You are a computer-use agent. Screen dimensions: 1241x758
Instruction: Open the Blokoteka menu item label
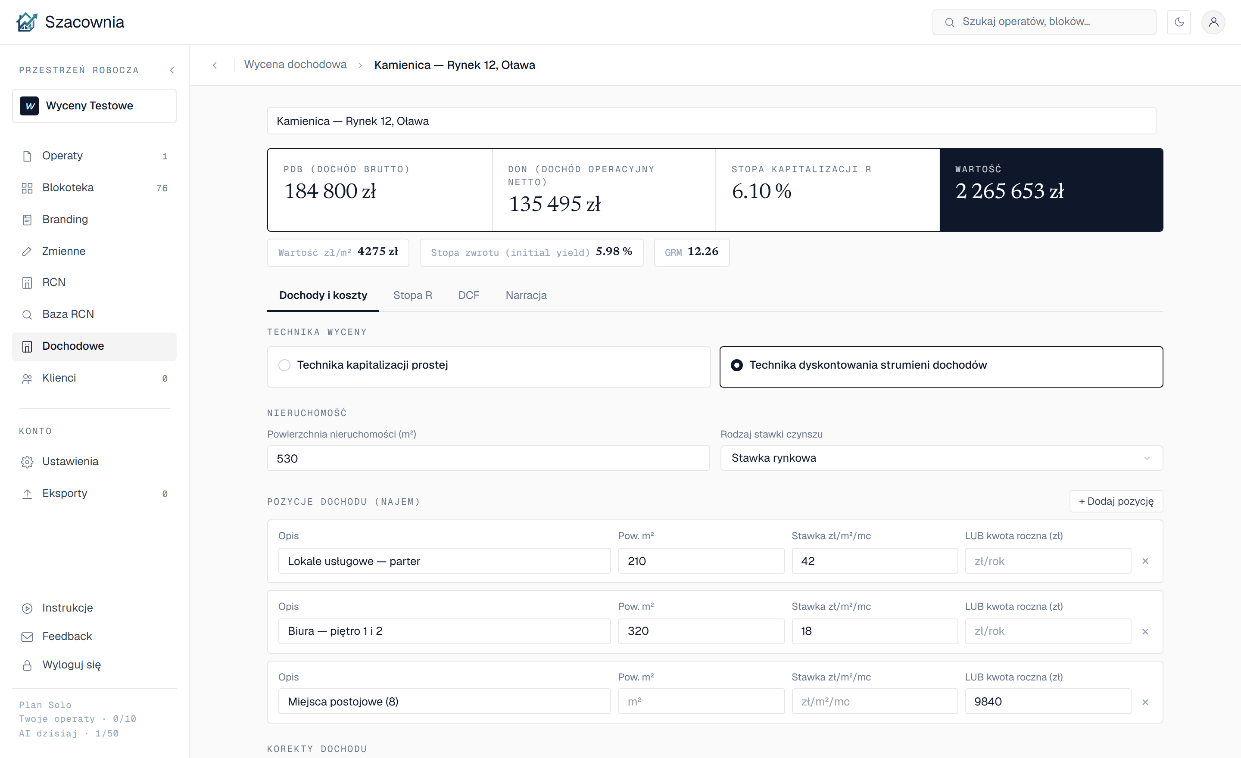[68, 187]
